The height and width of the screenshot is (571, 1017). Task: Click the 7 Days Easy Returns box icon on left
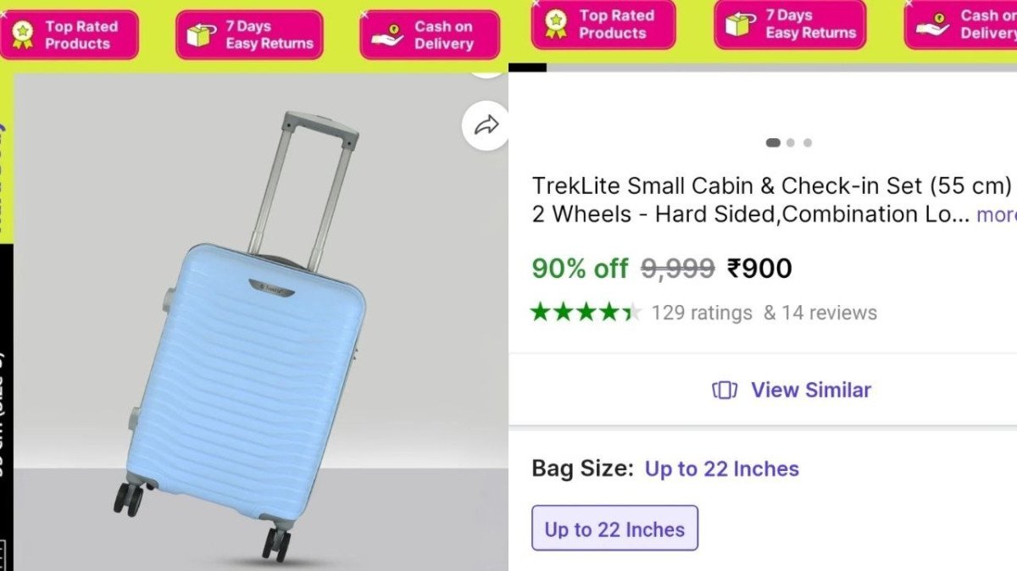[202, 36]
